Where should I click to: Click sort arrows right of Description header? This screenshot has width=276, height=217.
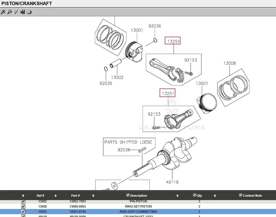coord(177,196)
